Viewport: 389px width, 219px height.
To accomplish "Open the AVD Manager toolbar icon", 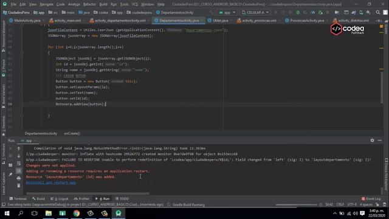I will 361,12.
